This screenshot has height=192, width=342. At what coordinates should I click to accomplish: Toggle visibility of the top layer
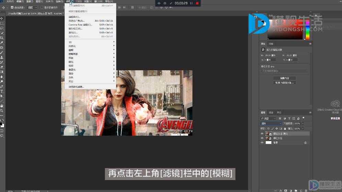(262, 133)
